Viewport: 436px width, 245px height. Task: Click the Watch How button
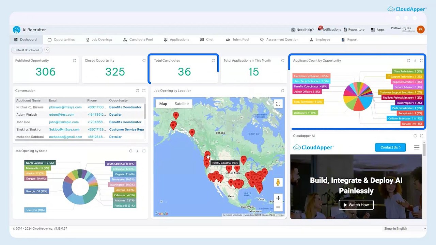356,205
